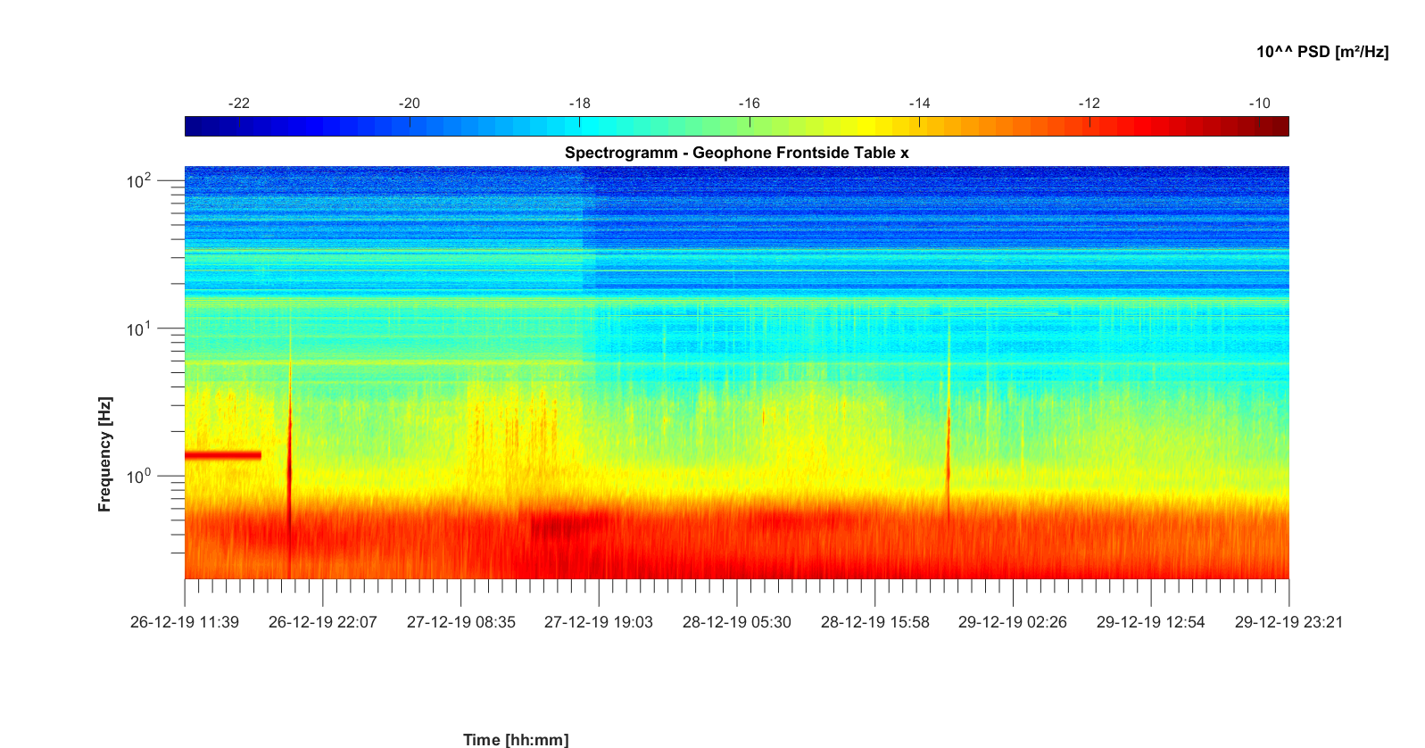Select the '27-12-19 08:35' time tick label
Image resolution: width=1425 pixels, height=748 pixels.
pyautogui.click(x=460, y=622)
